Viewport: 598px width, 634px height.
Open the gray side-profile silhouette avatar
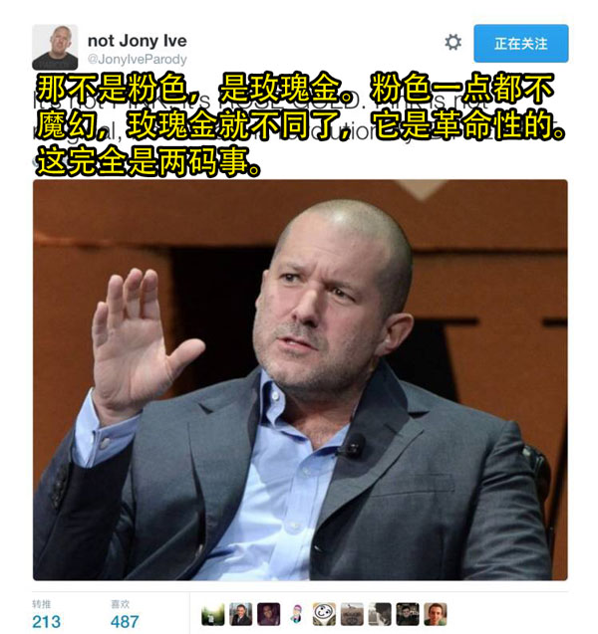click(x=380, y=614)
